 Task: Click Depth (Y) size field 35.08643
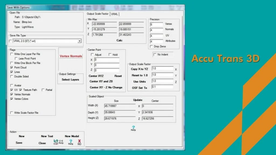coord(120,112)
